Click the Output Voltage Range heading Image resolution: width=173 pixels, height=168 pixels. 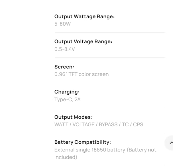pyautogui.click(x=83, y=42)
